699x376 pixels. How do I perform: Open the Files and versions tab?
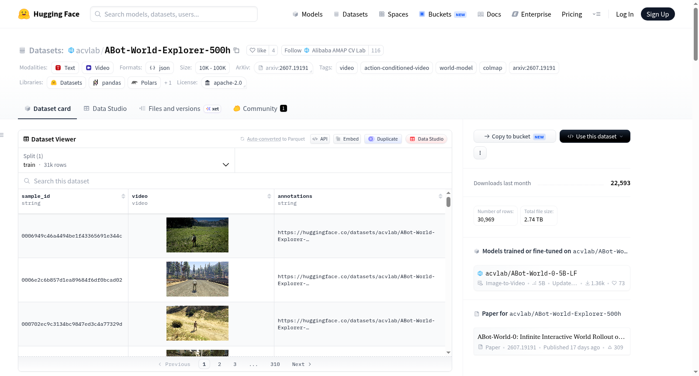[x=180, y=108]
